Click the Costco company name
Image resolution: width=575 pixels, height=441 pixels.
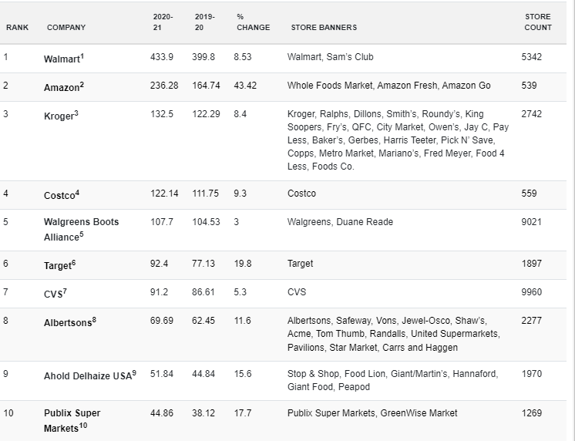tap(62, 194)
